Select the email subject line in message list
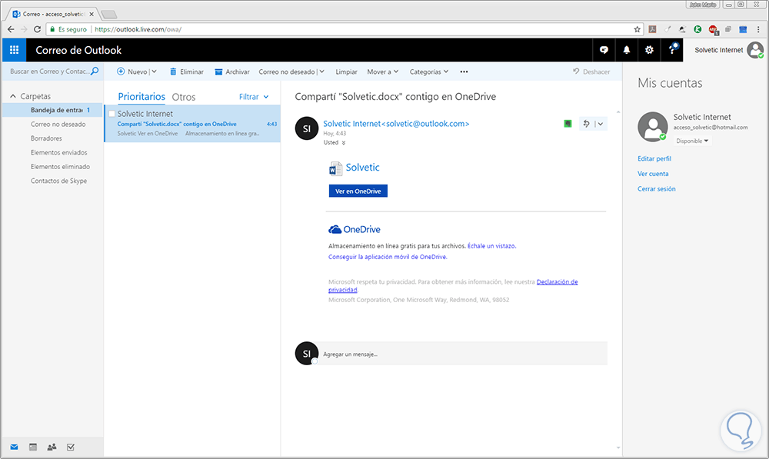This screenshot has width=769, height=459. [177, 124]
